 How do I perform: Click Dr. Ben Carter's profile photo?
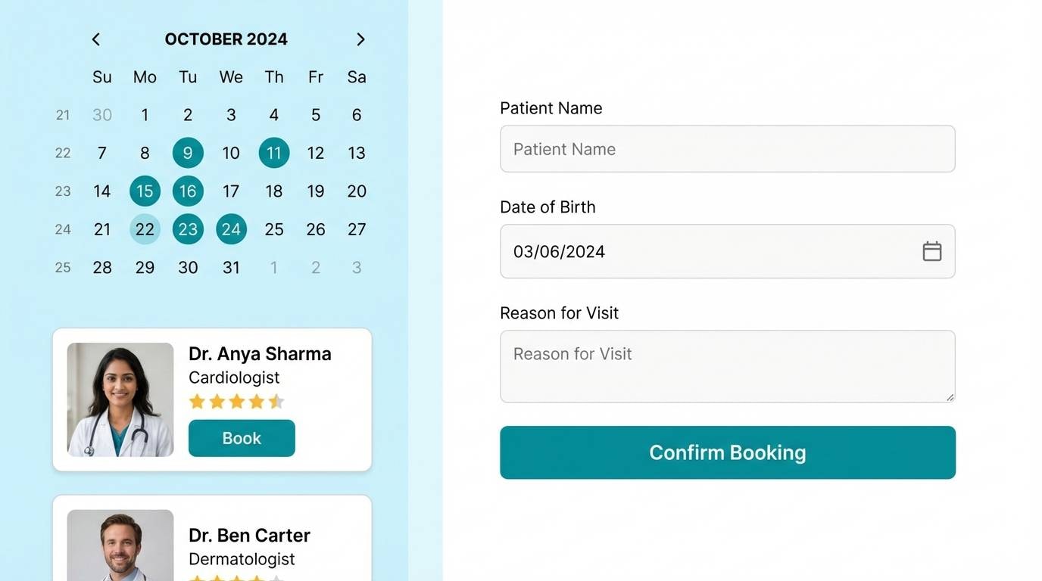pyautogui.click(x=120, y=546)
